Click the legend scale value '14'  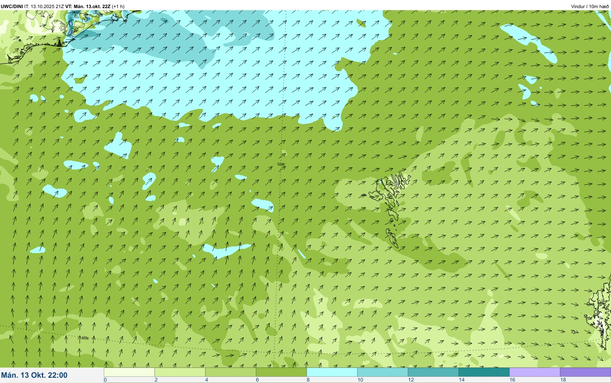coord(461,380)
